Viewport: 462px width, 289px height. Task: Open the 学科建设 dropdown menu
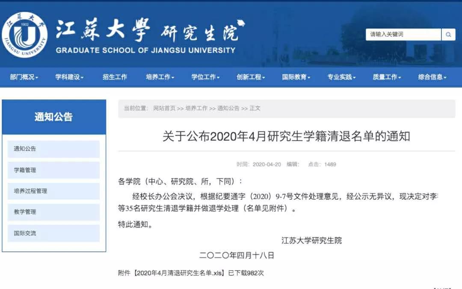click(69, 77)
